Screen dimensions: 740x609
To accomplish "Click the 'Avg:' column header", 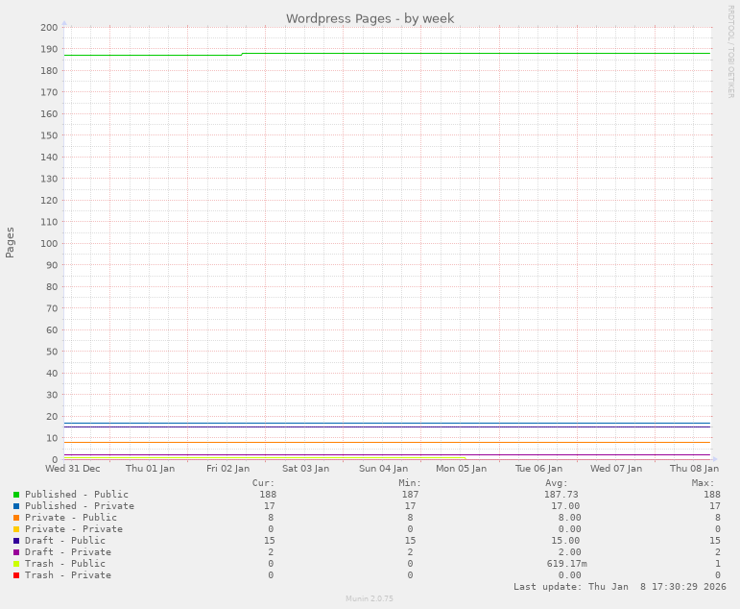I will click(x=557, y=483).
